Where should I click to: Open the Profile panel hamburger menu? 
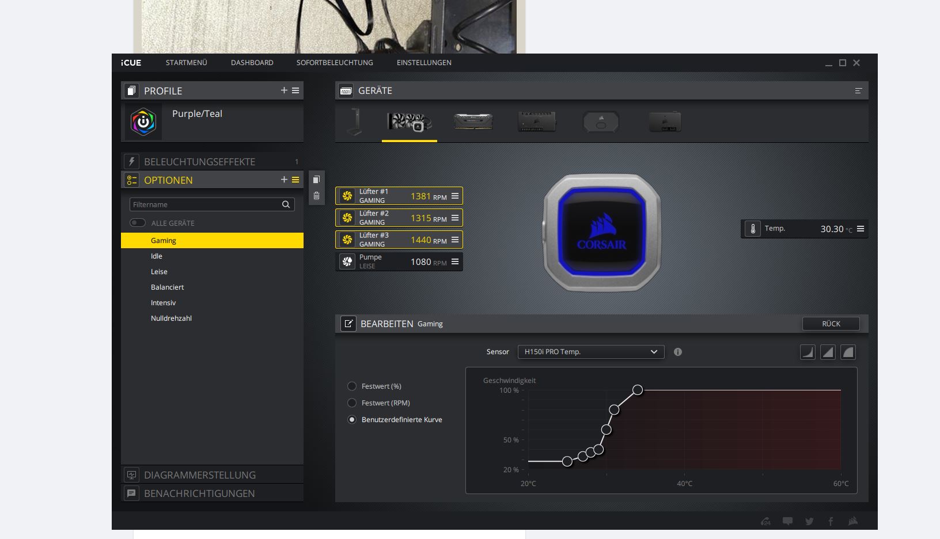click(295, 90)
